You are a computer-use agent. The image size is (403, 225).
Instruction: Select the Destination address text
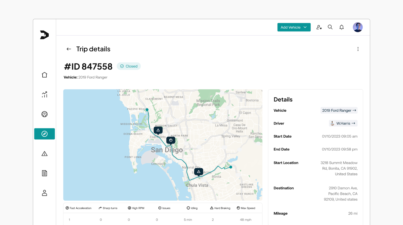[341, 194]
